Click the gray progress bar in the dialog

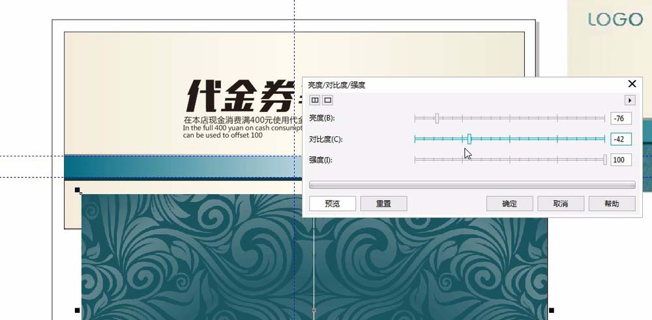(472, 185)
